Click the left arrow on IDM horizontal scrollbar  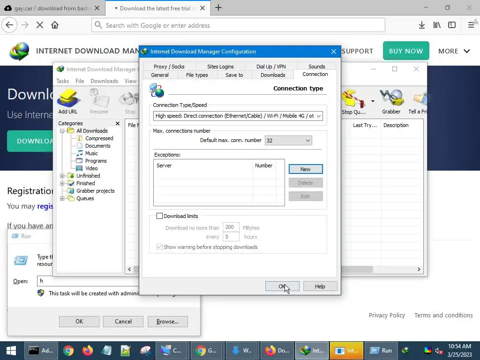129,270
